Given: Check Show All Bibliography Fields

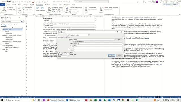Looking at the screenshot, I should 58,53.
